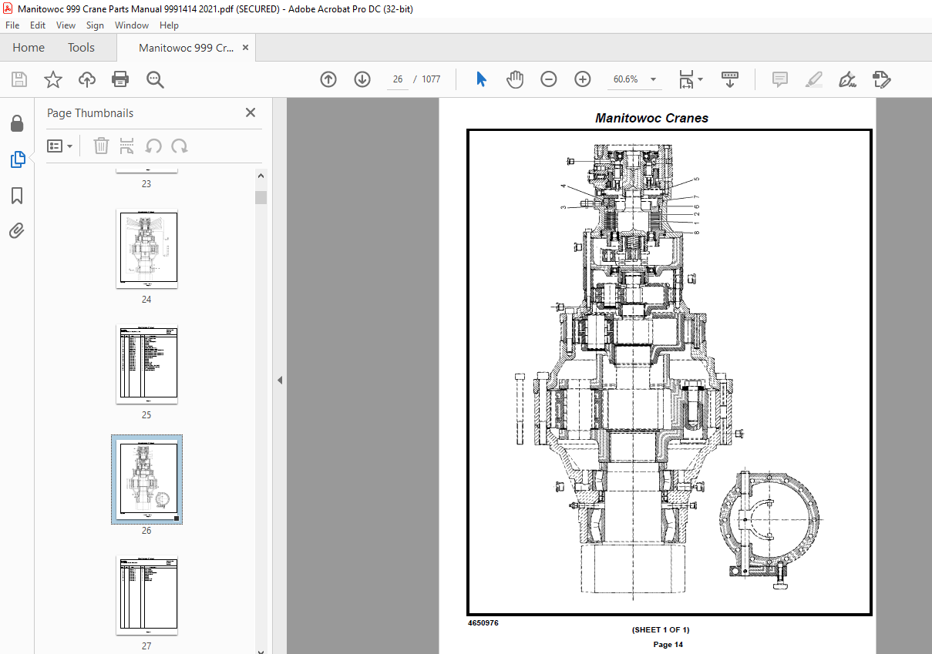Select page 25 thumbnail

[x=146, y=364]
